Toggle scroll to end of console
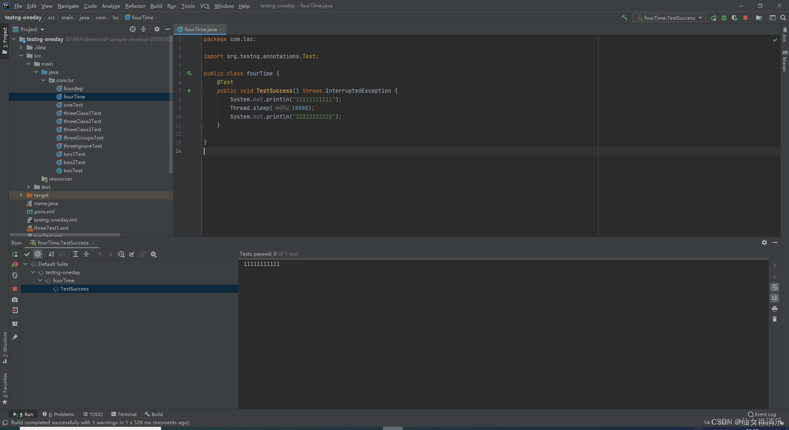Viewport: 789px width, 430px height. tap(775, 298)
